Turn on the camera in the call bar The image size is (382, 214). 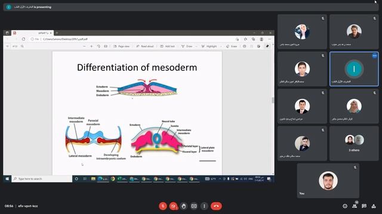click(173, 206)
